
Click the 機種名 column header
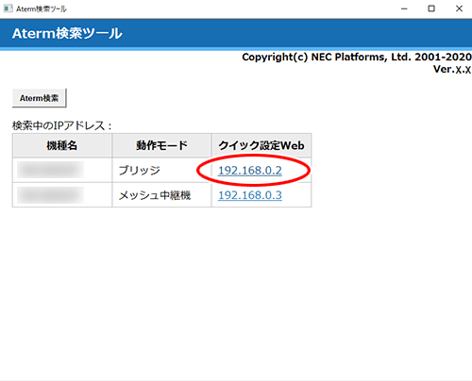62,145
